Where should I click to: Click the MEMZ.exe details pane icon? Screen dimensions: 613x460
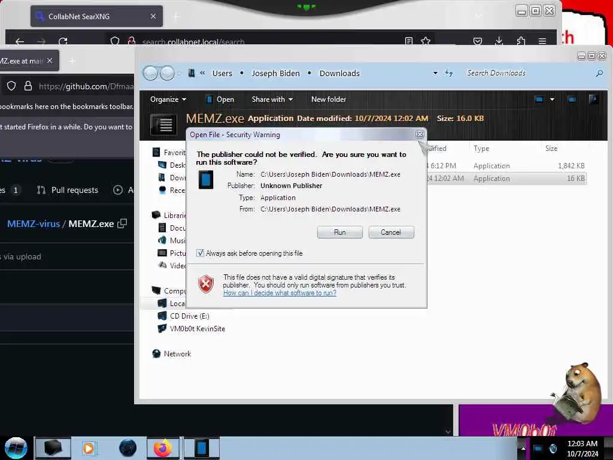coord(163,125)
